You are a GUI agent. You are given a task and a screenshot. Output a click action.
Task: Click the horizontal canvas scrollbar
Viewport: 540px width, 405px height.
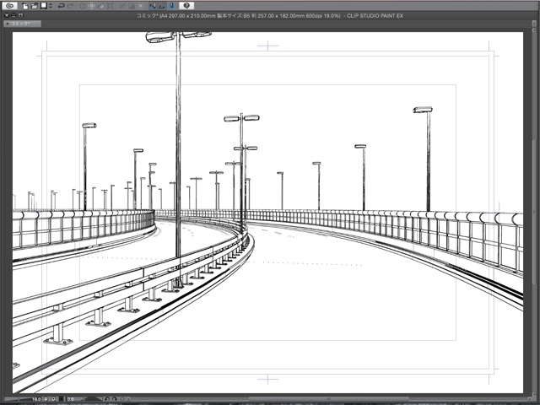coord(331,399)
